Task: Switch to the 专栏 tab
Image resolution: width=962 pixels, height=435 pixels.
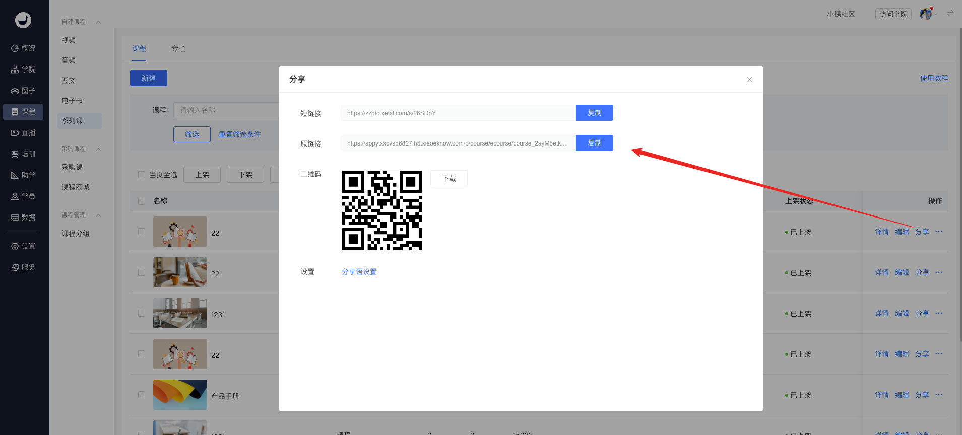Action: (178, 49)
